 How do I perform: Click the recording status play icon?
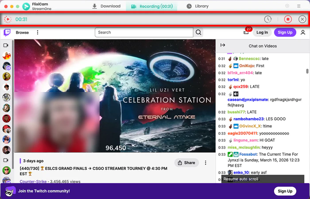(x=8, y=19)
